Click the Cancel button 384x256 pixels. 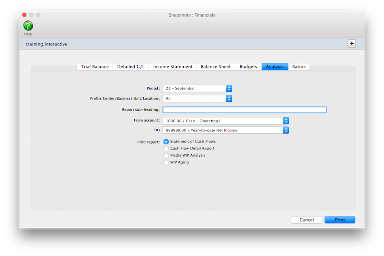(x=306, y=220)
